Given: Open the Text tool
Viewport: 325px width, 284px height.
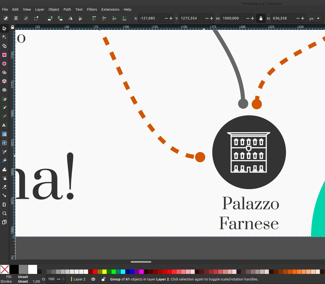Looking at the screenshot, I should tap(4, 125).
